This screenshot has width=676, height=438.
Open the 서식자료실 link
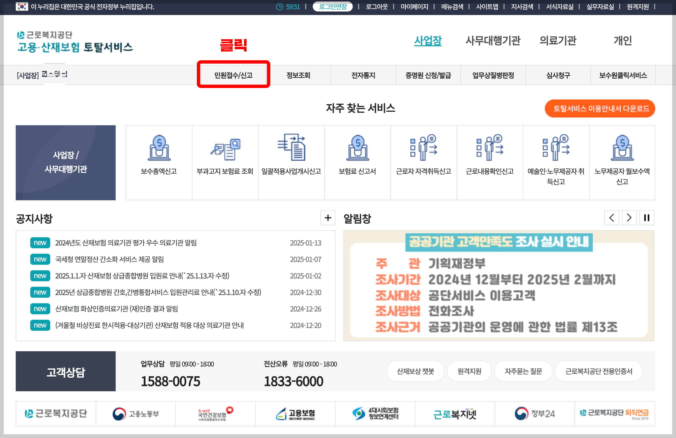coord(560,6)
